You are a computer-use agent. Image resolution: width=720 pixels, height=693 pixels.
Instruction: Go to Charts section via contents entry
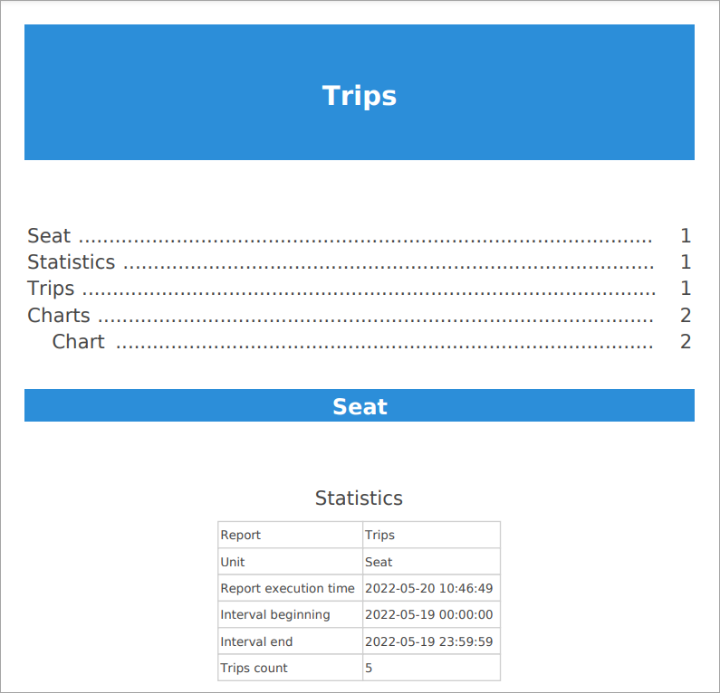(x=59, y=315)
